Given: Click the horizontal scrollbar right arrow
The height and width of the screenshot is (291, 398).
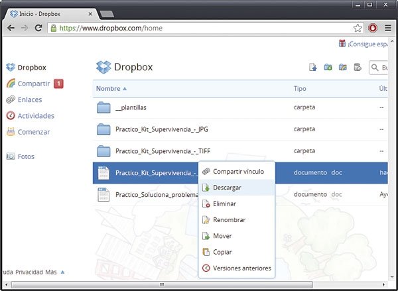Looking at the screenshot, I should click(x=383, y=284).
